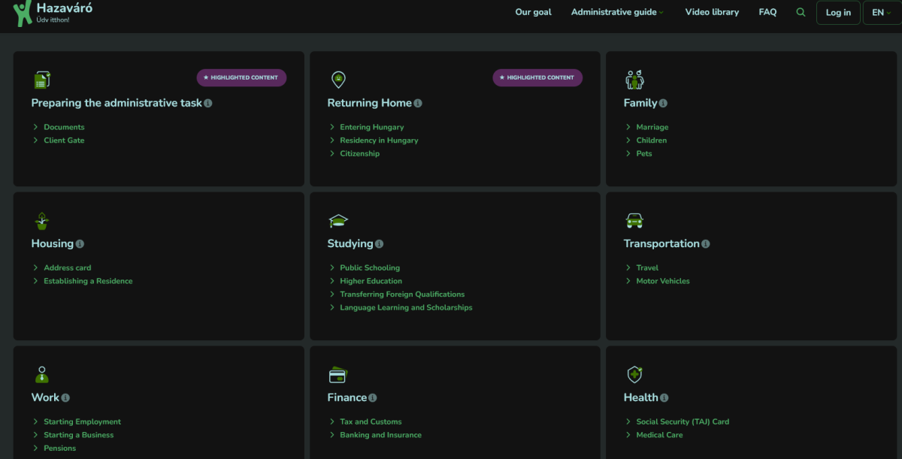This screenshot has width=902, height=459.
Task: Open the Video library menu item
Action: point(712,13)
